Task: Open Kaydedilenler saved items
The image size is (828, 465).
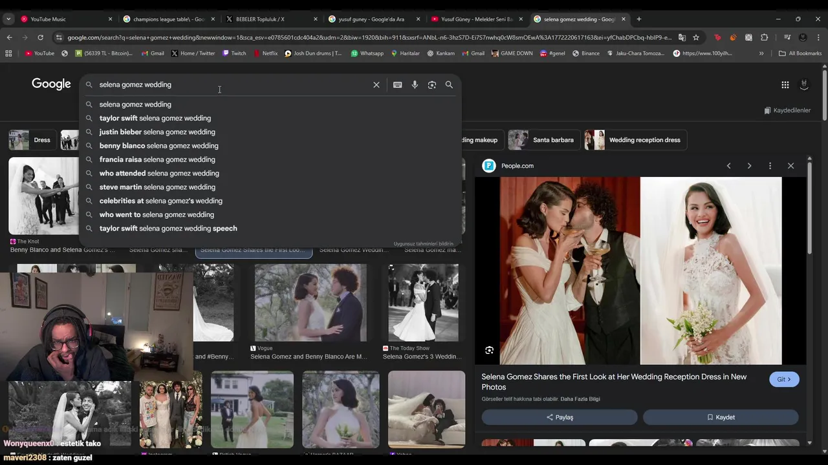Action: [x=787, y=110]
